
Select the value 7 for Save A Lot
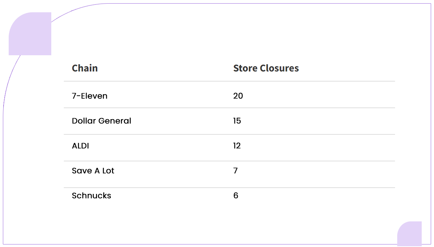(x=235, y=171)
